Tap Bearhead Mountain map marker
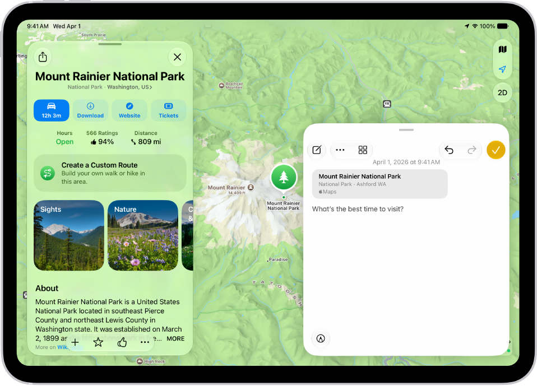The width and height of the screenshot is (537, 386). point(221,85)
